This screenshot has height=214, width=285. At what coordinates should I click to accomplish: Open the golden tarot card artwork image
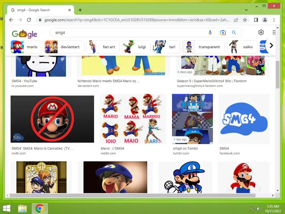coord(41,177)
